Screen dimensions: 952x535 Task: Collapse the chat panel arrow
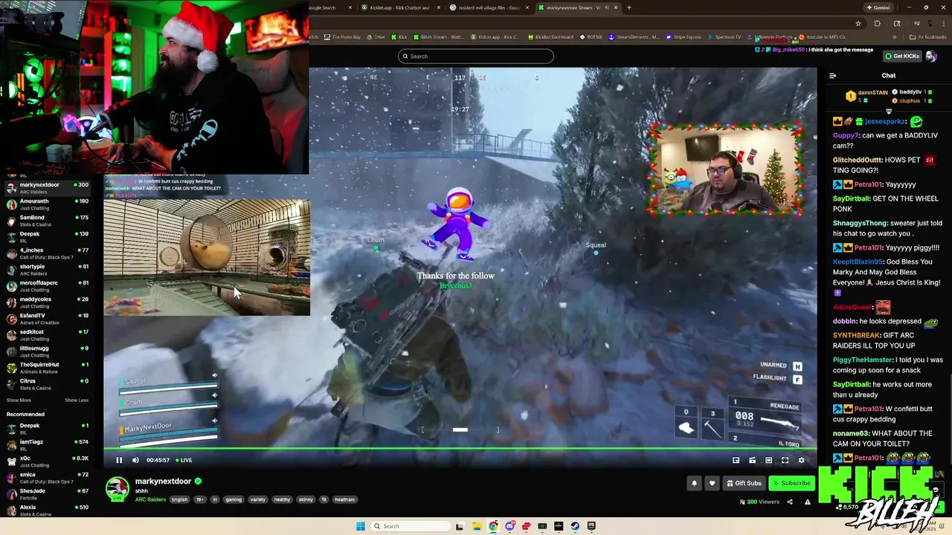pos(832,75)
